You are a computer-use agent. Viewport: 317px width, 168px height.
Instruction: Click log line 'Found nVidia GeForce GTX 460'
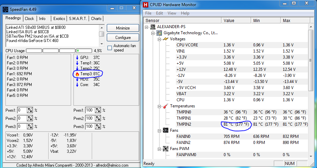32,41
